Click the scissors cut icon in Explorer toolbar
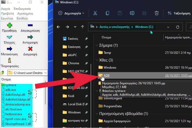Image resolution: width=192 pixels, height=128 pixels. pos(95,13)
